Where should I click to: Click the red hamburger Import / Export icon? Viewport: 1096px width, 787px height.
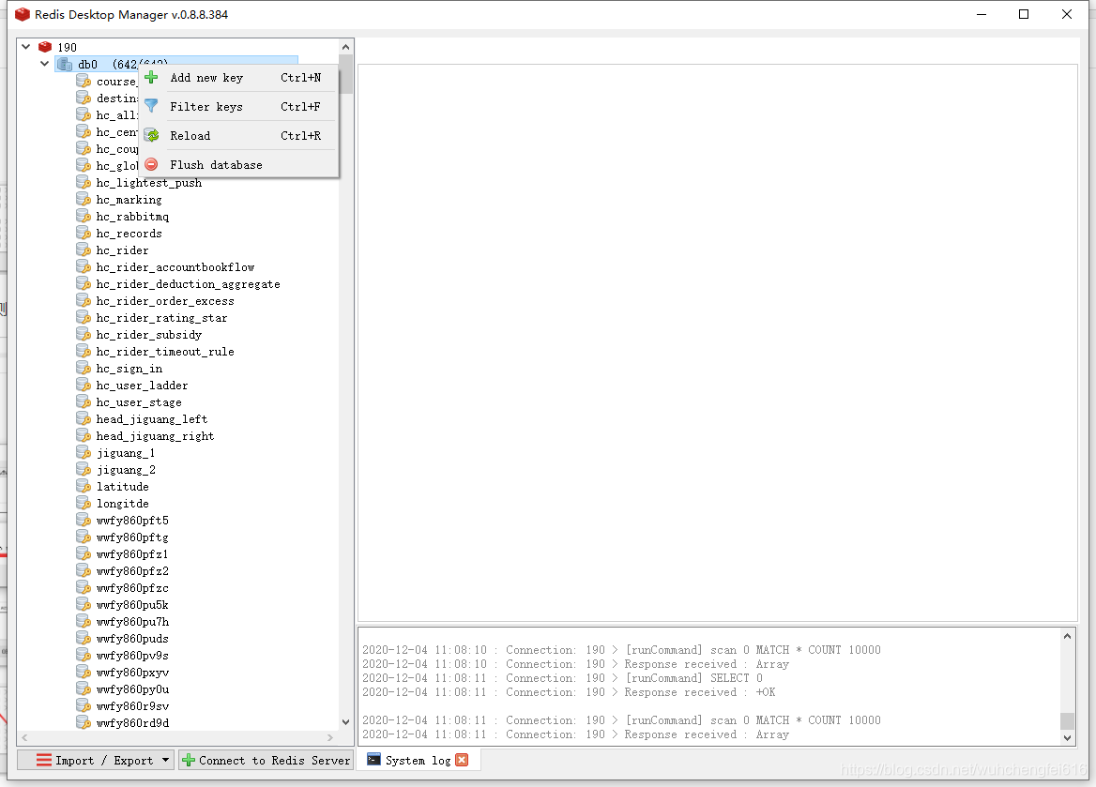point(44,760)
